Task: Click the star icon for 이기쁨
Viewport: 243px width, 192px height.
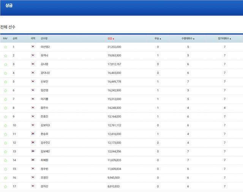Action: coord(5,99)
